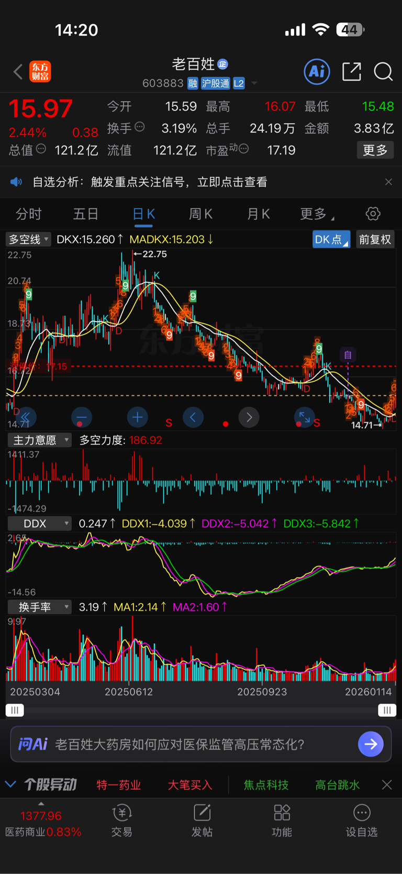Tap the 沪股通 tag
Viewport: 402px width, 874px height.
215,83
